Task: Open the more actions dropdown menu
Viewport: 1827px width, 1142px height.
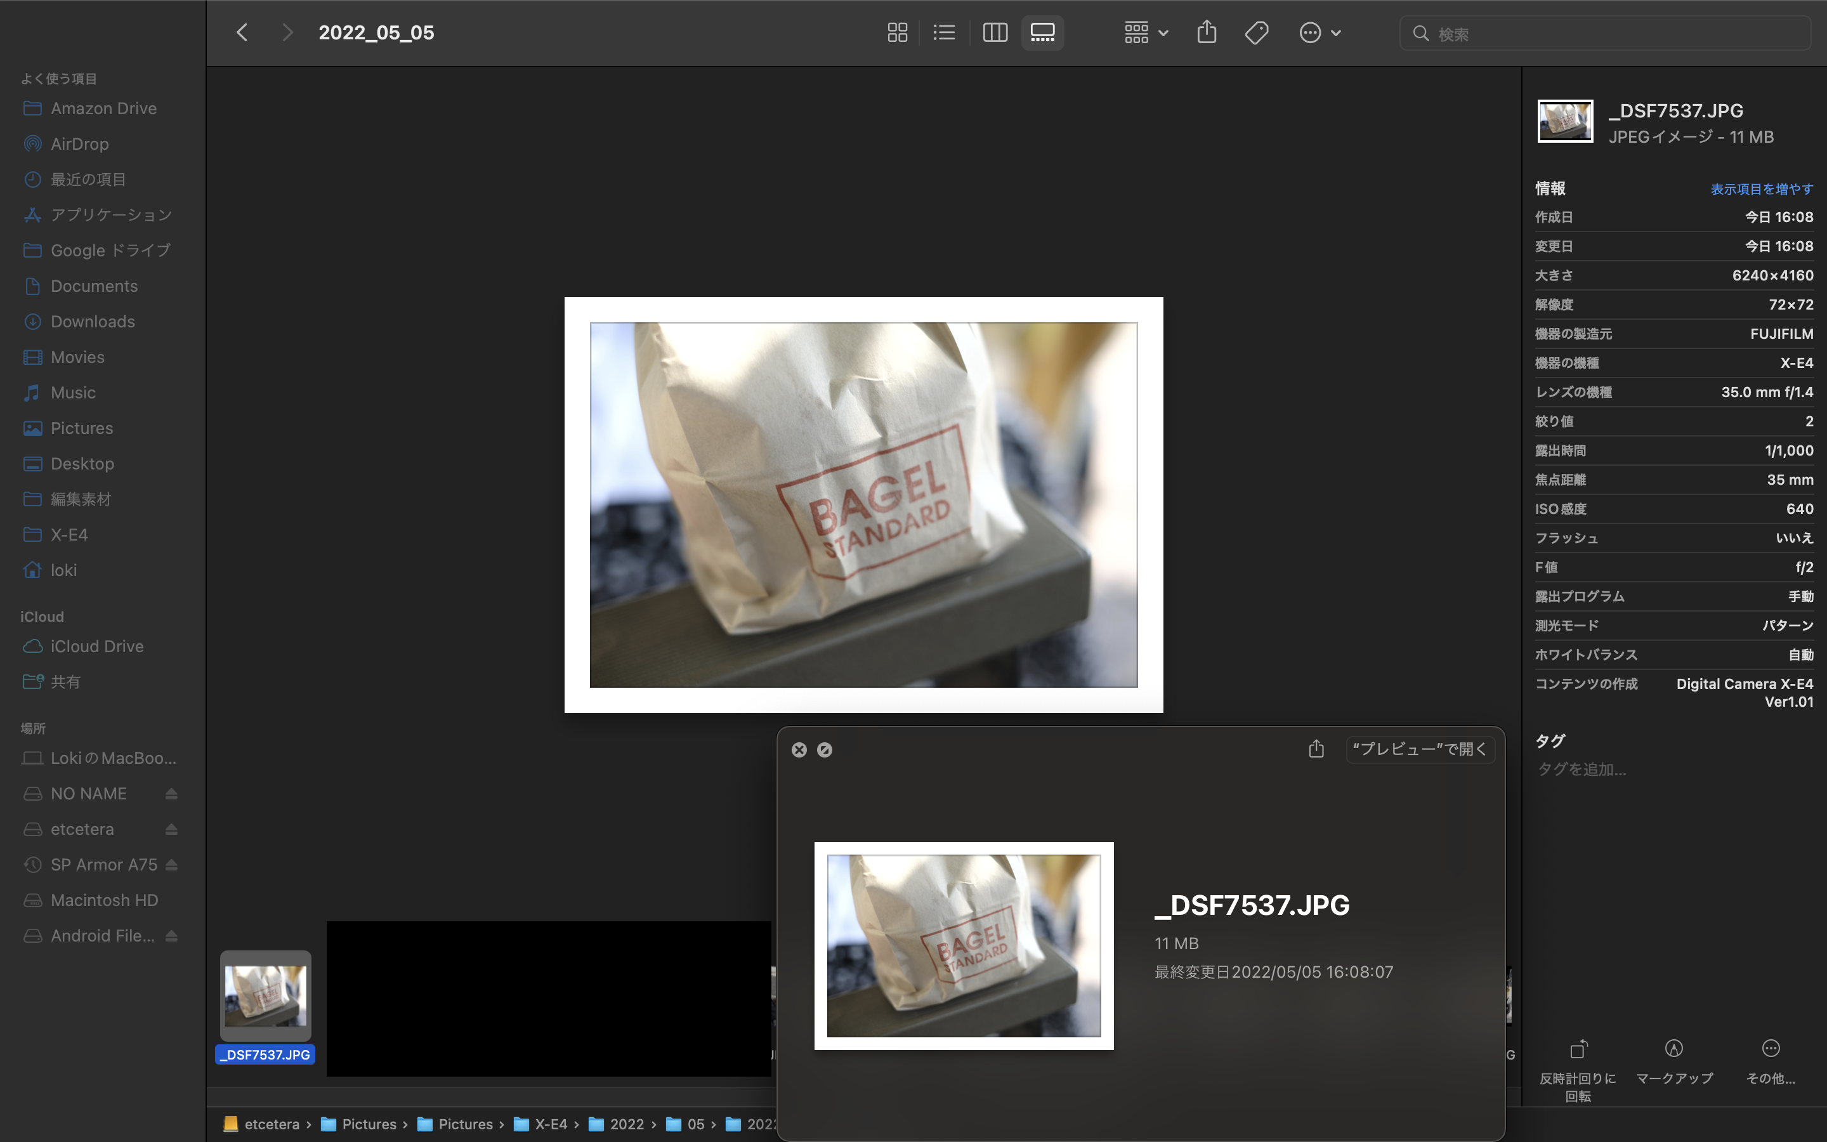Action: (1319, 32)
